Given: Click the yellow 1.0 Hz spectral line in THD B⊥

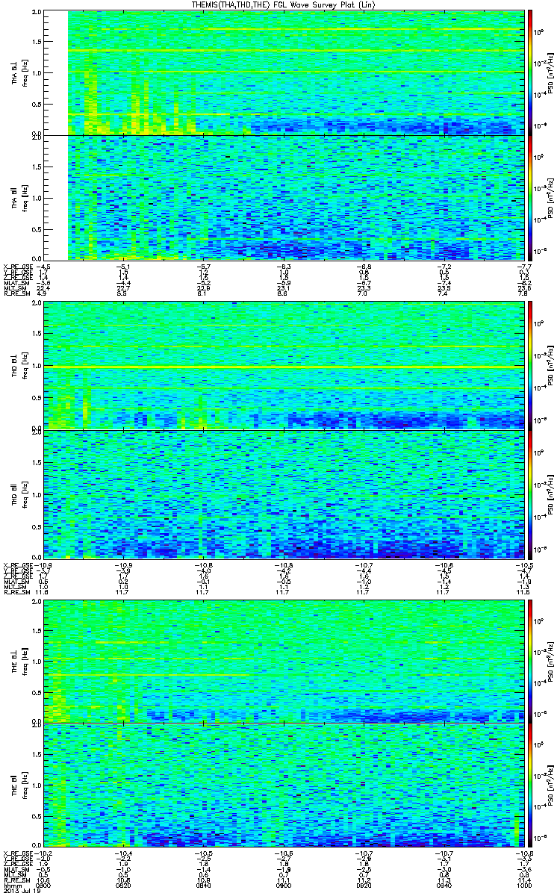Looking at the screenshot, I should [x=283, y=367].
